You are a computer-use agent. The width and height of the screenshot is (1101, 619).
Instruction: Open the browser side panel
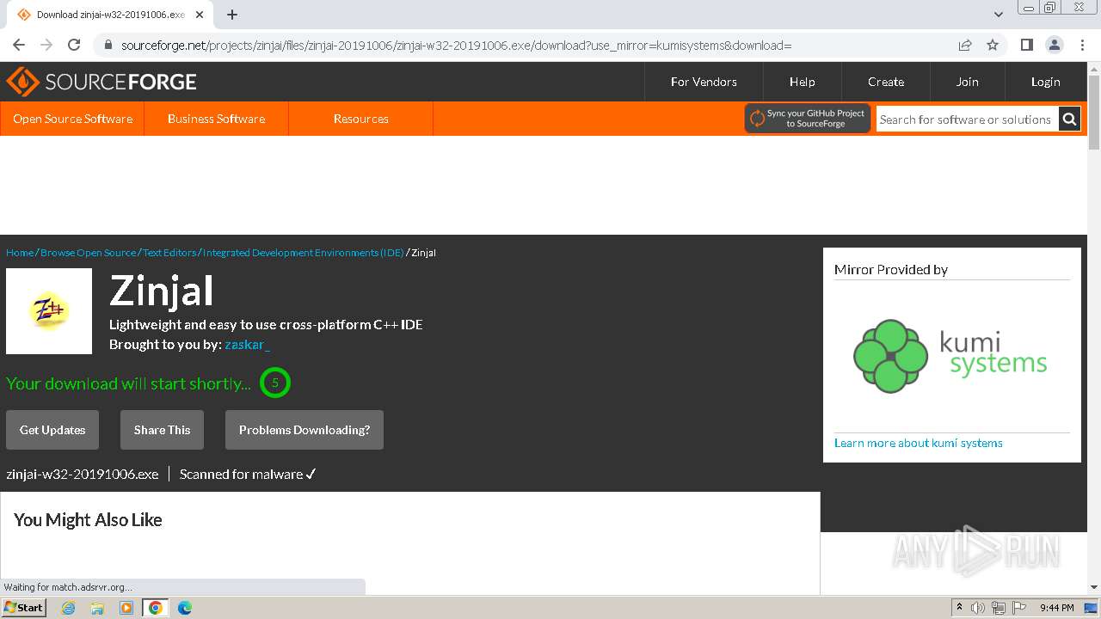[1026, 45]
